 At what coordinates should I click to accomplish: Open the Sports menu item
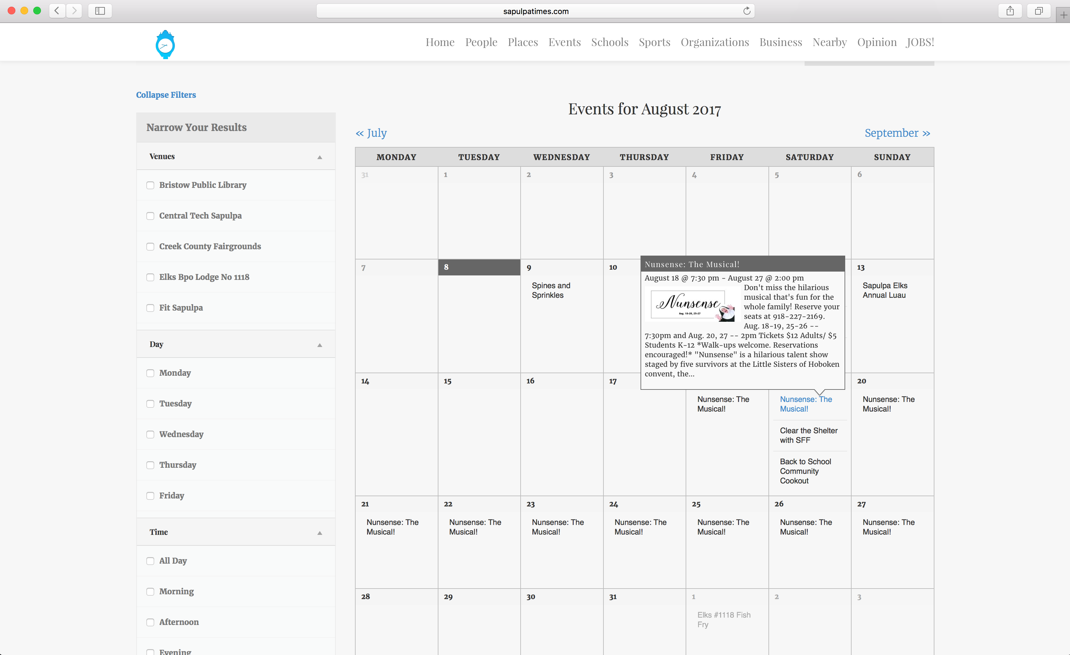tap(654, 42)
